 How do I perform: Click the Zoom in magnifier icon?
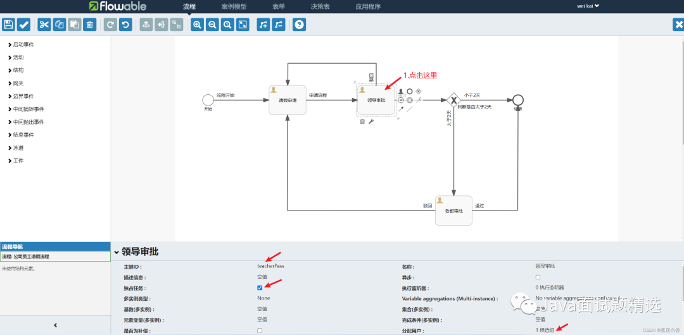pyautogui.click(x=197, y=25)
